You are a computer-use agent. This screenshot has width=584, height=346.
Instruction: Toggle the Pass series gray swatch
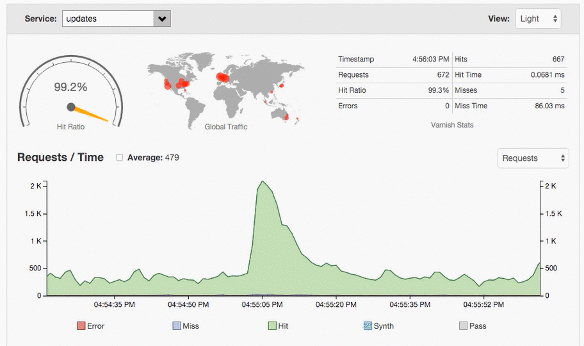(x=464, y=326)
